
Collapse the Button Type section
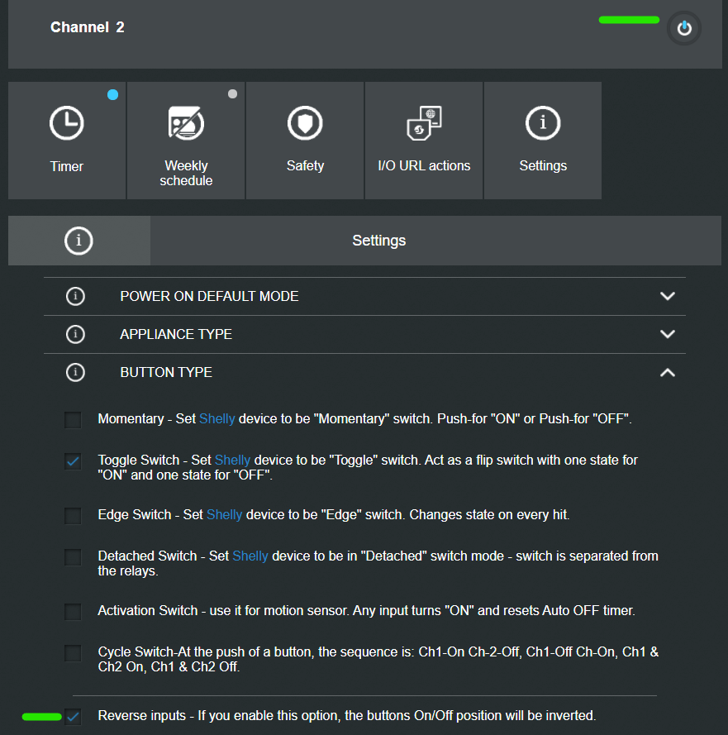tap(668, 373)
